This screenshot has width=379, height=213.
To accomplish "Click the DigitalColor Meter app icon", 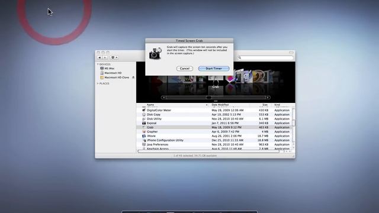I will [144, 110].
